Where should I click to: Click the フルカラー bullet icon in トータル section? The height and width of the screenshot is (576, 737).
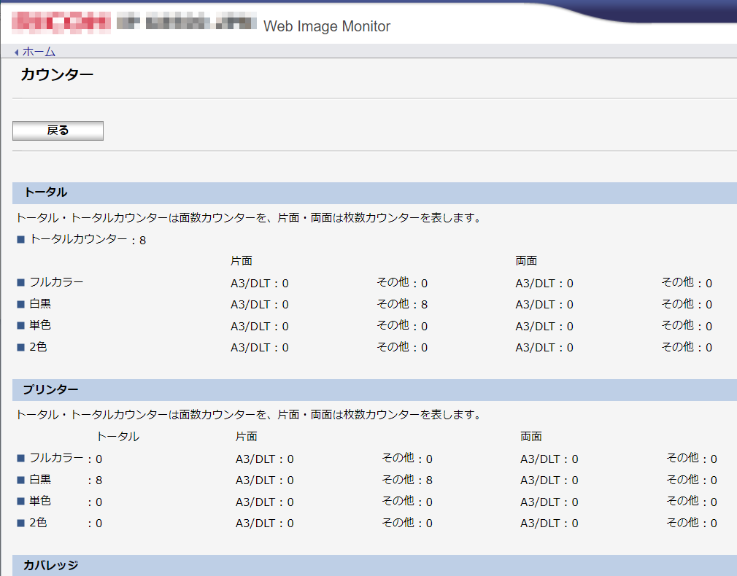(x=21, y=282)
